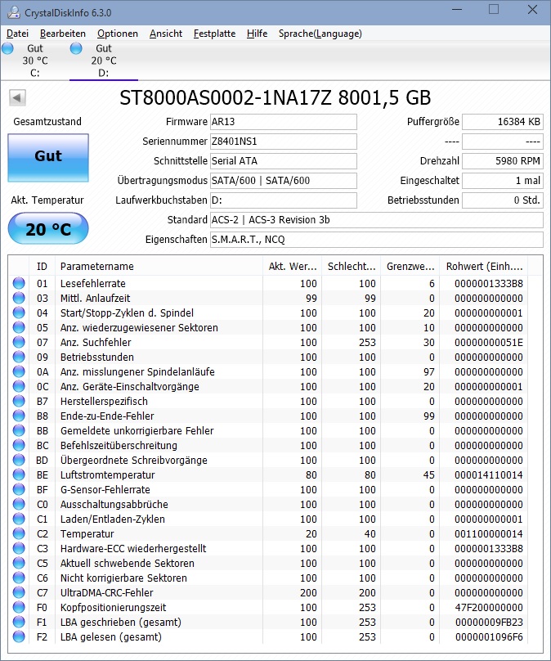Click the Seriennummer field Z8401NS1
The height and width of the screenshot is (661, 551).
(x=284, y=142)
